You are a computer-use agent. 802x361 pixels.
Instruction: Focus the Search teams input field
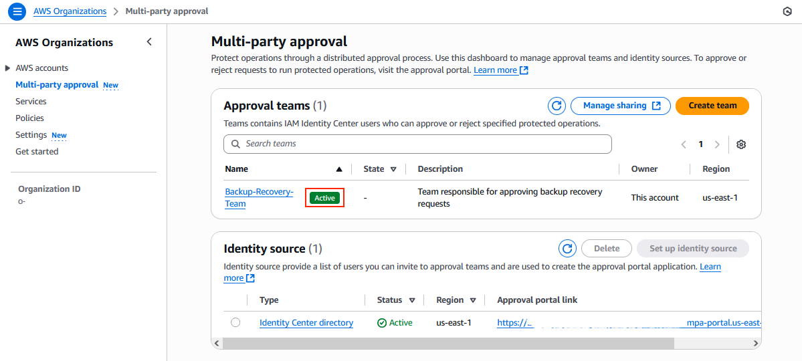point(417,144)
